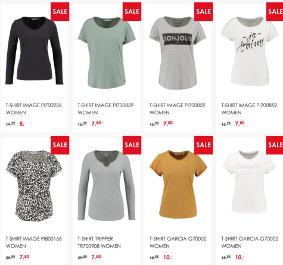This screenshot has height=265, width=283.
Task: Click the 5.- sale price of black shirt
Action: (23, 124)
